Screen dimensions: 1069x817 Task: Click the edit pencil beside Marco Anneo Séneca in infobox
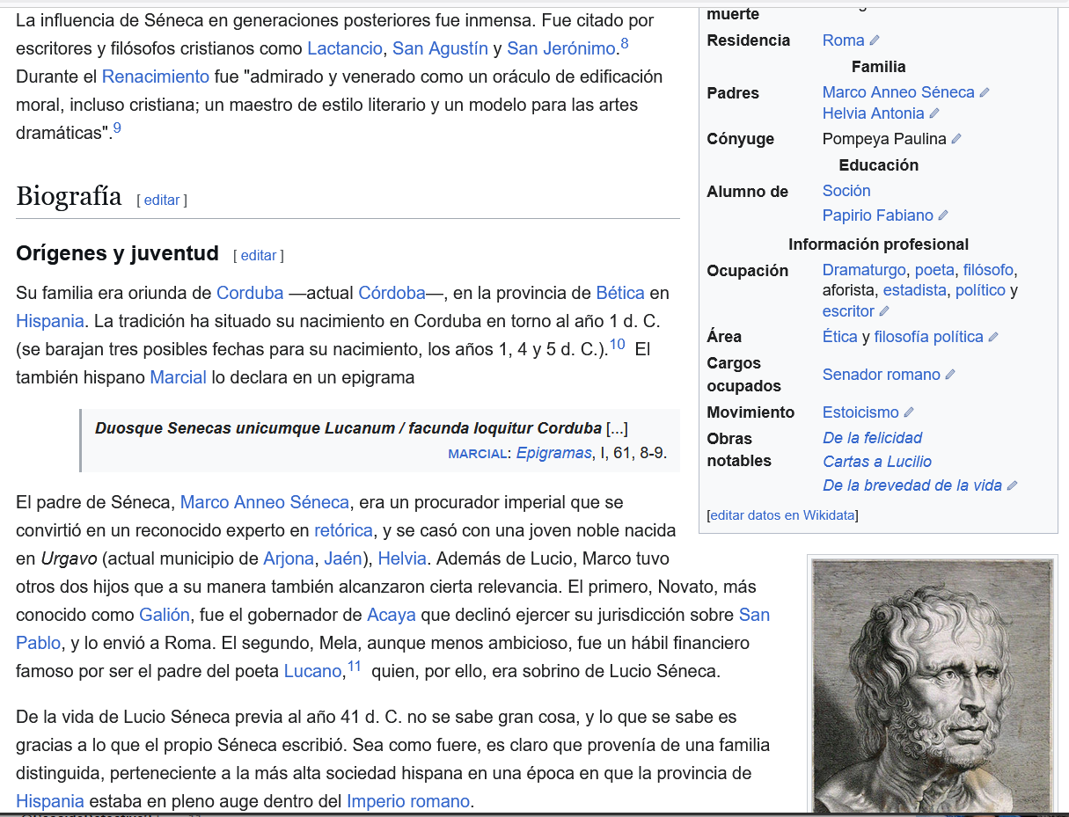[x=985, y=92]
